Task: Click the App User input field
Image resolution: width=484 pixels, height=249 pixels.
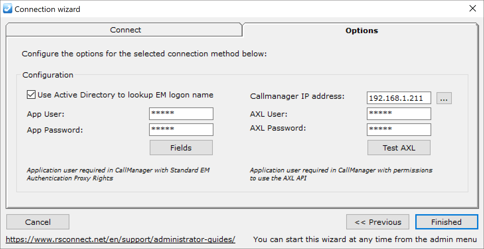Action: point(181,114)
